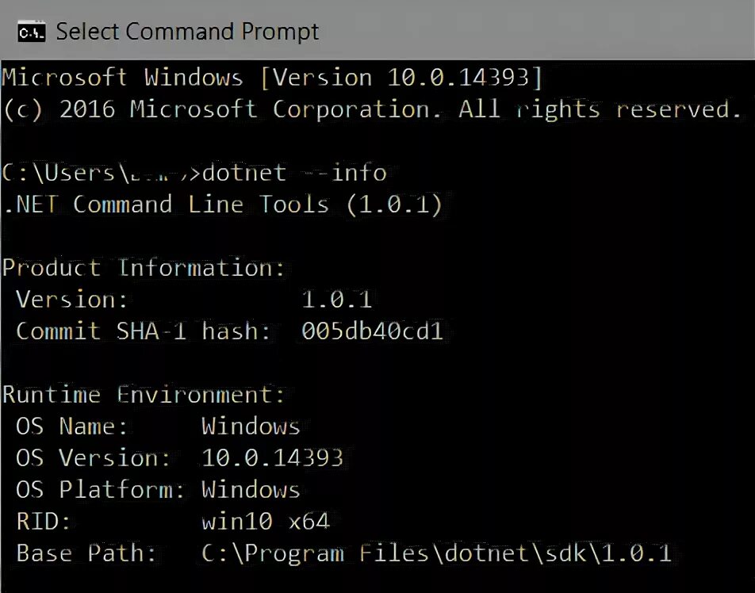The image size is (755, 593).
Task: Click the C:\Users prompt path
Action: pyautogui.click(x=96, y=173)
